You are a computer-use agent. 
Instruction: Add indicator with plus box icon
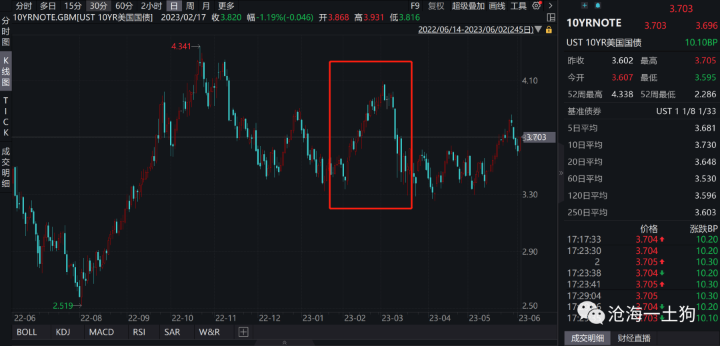pos(243,332)
